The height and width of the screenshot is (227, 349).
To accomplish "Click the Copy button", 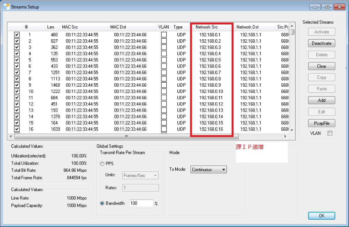I will pos(321,77).
